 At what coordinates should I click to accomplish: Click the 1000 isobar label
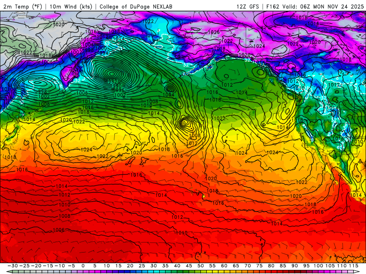101,48
